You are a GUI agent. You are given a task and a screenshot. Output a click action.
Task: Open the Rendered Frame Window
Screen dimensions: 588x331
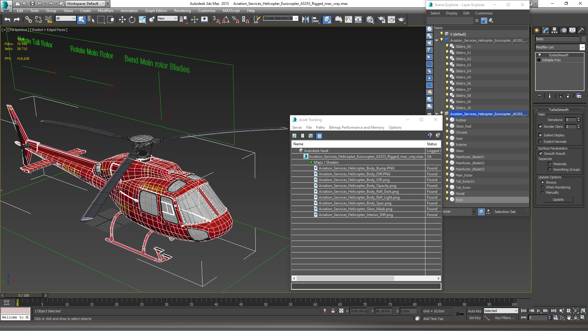[x=391, y=20]
